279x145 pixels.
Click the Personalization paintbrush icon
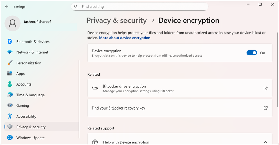[x=10, y=63]
